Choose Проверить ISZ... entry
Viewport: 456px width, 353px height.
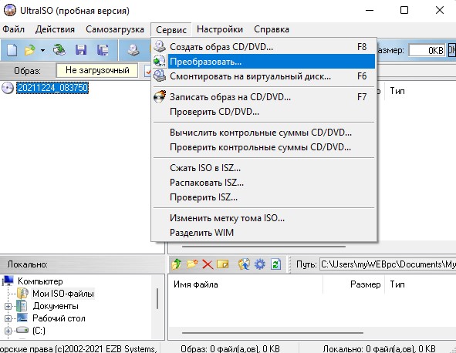tap(264, 197)
